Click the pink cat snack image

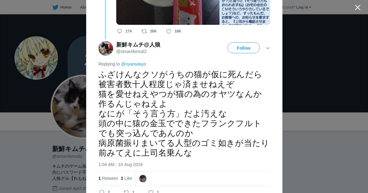[196, 12]
